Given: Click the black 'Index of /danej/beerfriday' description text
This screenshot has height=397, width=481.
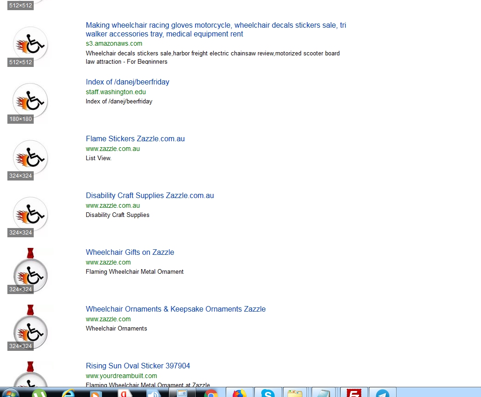Looking at the screenshot, I should click(119, 101).
